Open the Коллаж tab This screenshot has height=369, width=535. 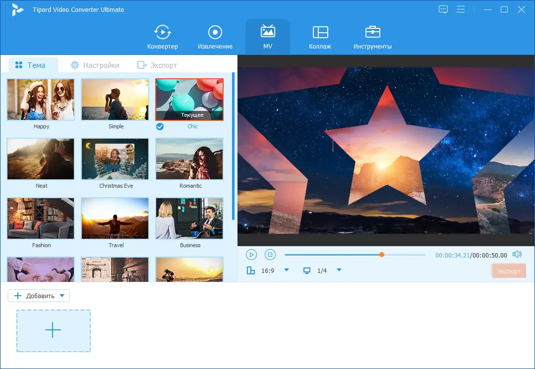pos(320,37)
